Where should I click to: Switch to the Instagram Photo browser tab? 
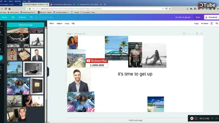pos(89,4)
